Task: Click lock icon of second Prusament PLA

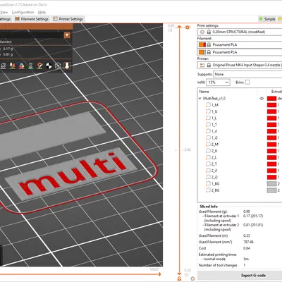Action: tap(209, 52)
